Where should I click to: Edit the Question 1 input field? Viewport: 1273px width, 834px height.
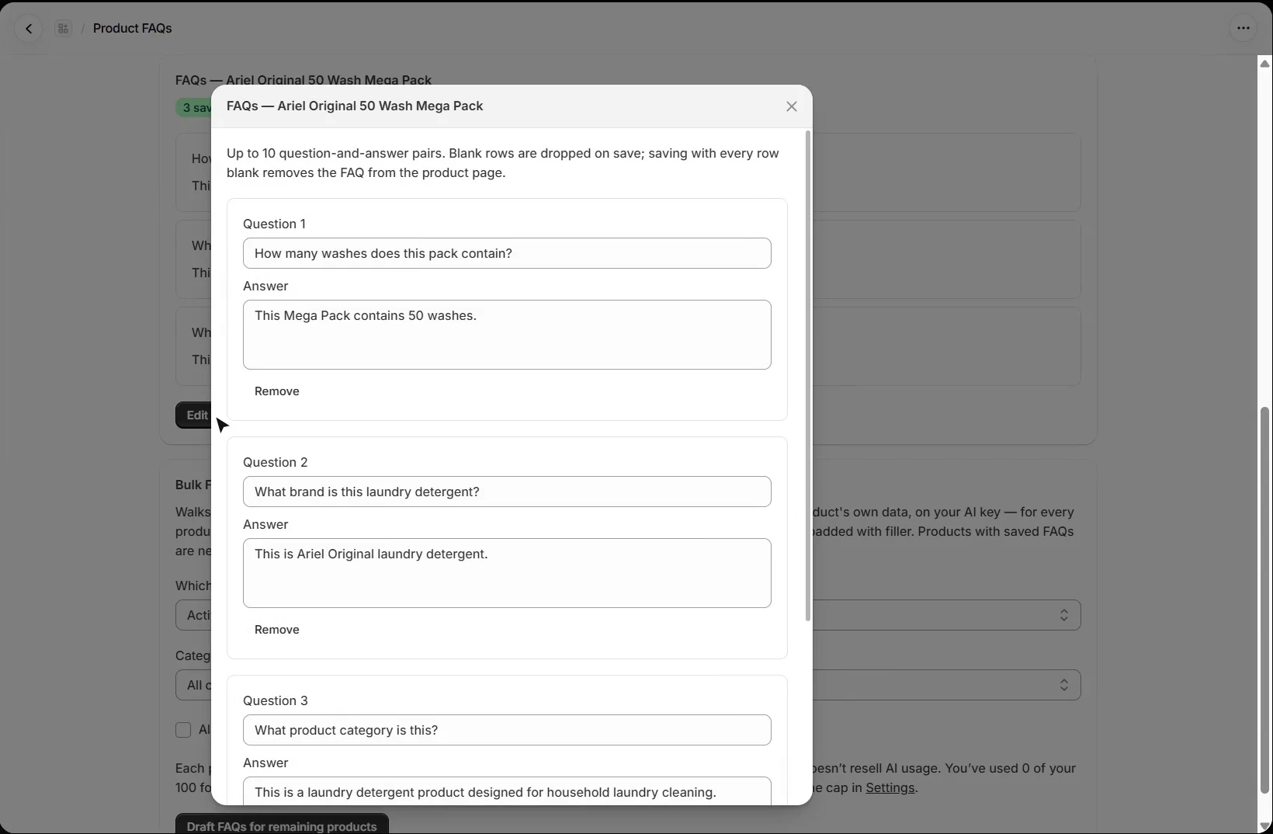point(507,253)
